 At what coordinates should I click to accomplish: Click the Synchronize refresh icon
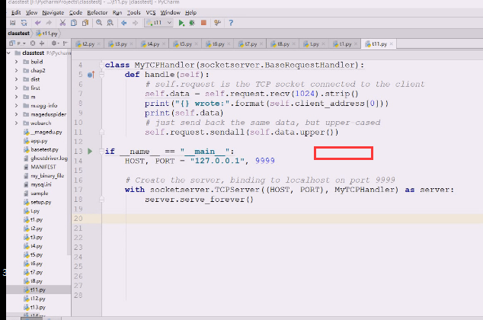(x=24, y=23)
